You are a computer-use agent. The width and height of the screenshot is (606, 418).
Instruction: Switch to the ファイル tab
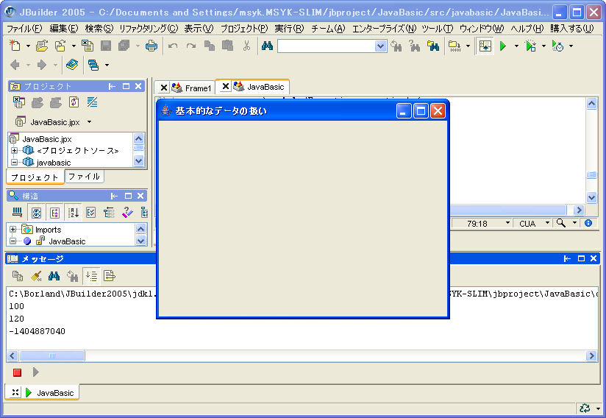[84, 177]
